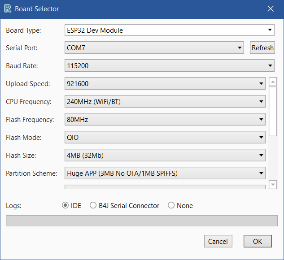284x260 pixels.
Task: Set logs option to None
Action: 171,206
